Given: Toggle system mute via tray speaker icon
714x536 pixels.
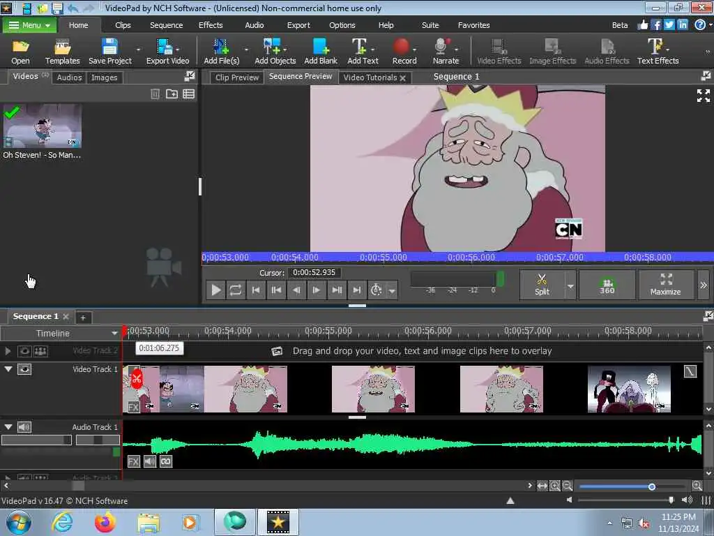Looking at the screenshot, I should tap(644, 523).
